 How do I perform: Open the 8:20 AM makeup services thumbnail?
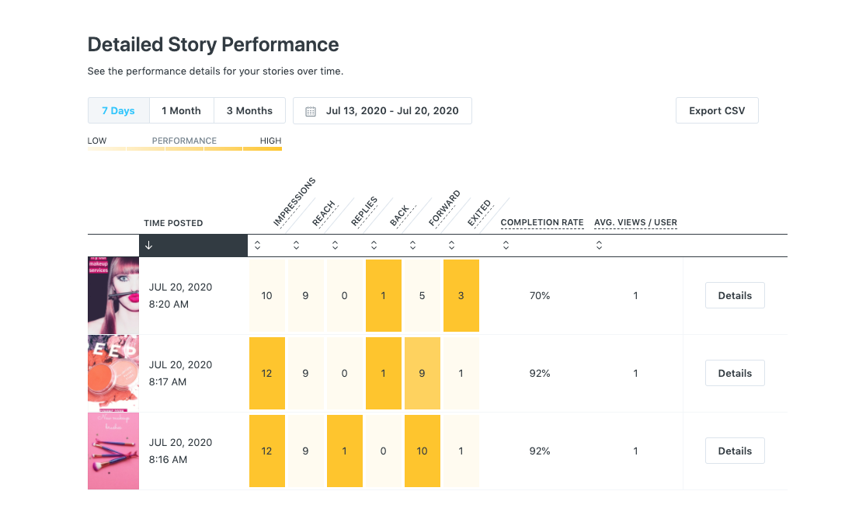(x=113, y=295)
